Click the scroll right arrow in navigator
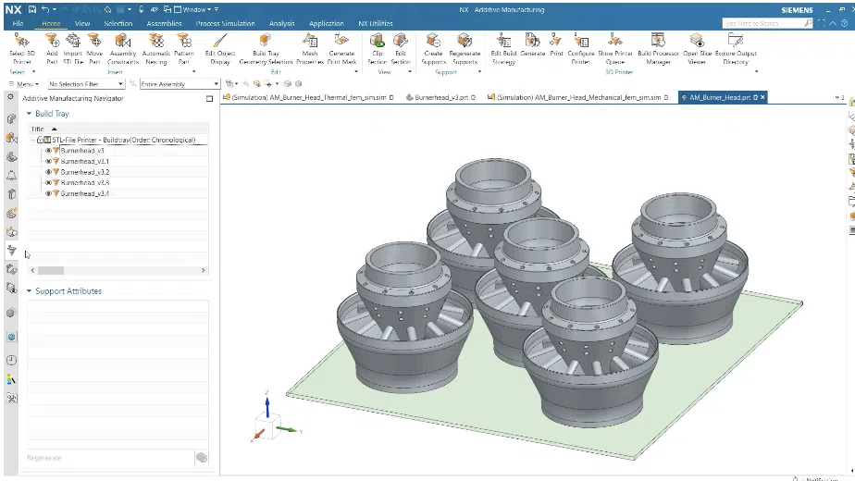 [x=204, y=270]
